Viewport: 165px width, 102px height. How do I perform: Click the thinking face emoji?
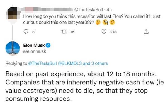point(98,22)
